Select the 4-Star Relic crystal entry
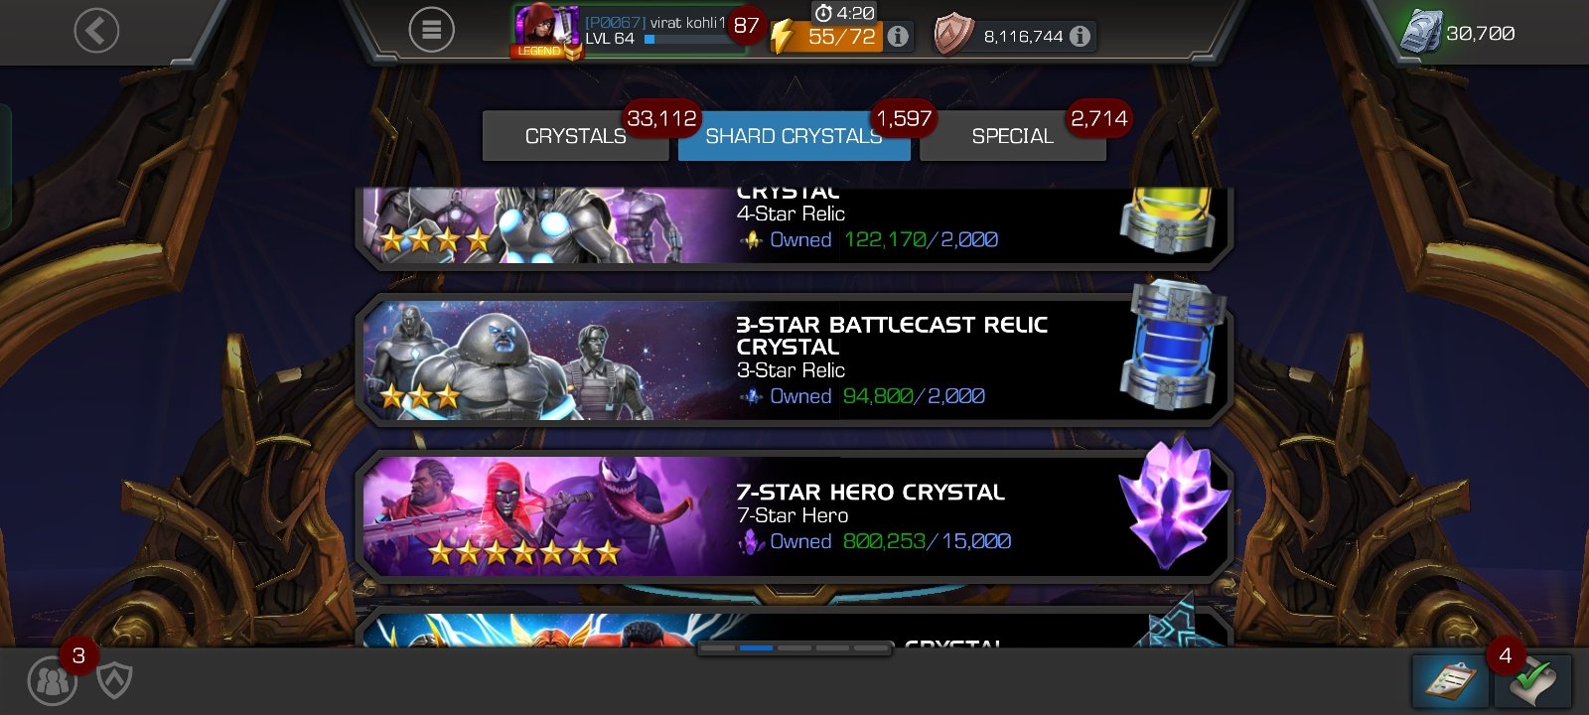 point(794,226)
